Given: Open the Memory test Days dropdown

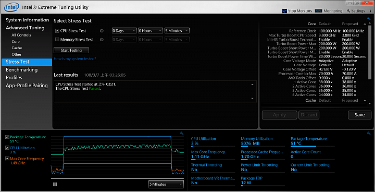Looking at the screenshot, I should pos(124,40).
